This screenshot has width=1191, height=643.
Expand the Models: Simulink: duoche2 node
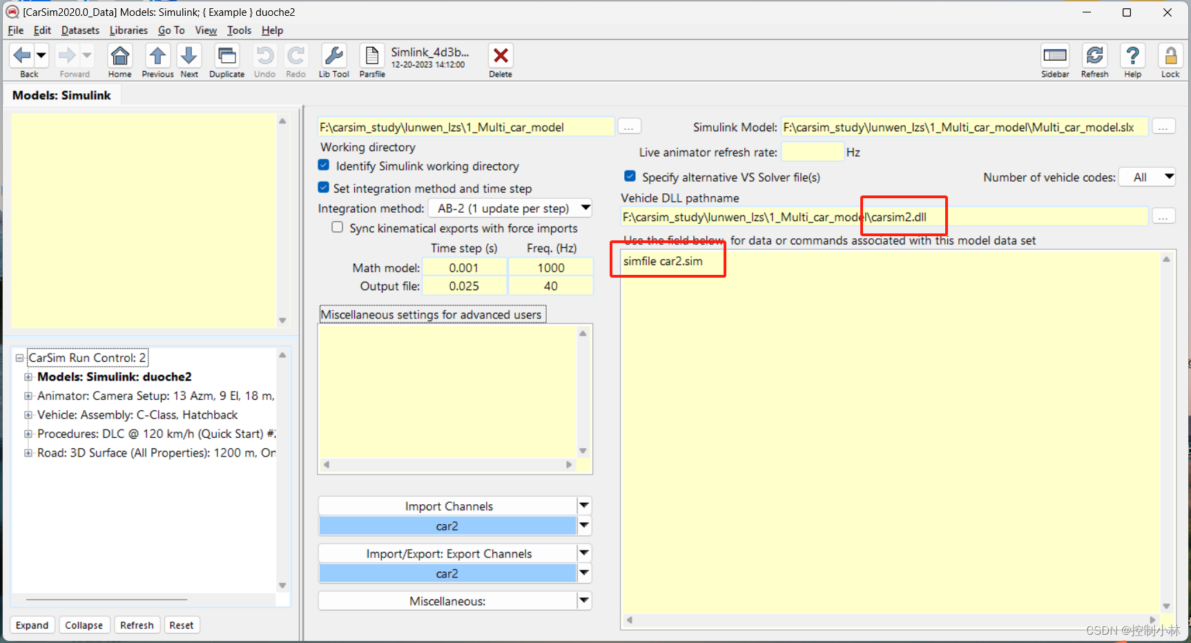point(28,377)
